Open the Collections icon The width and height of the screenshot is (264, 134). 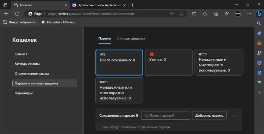(x=216, y=14)
